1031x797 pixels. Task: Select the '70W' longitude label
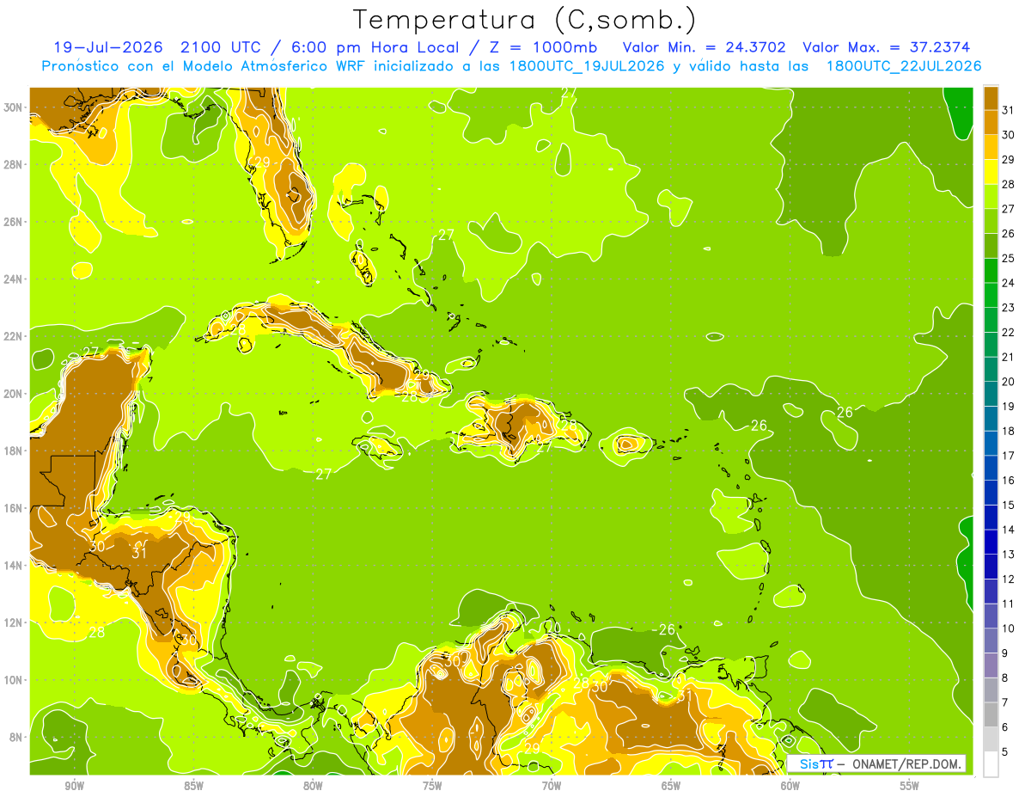552,787
